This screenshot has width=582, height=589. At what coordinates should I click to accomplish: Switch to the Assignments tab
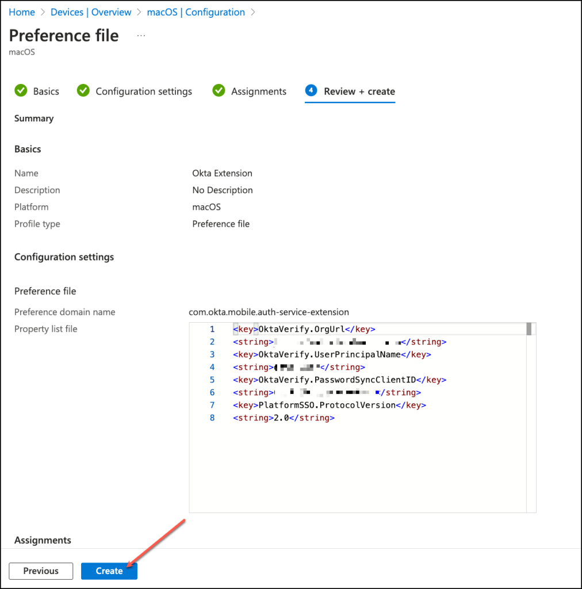[259, 91]
